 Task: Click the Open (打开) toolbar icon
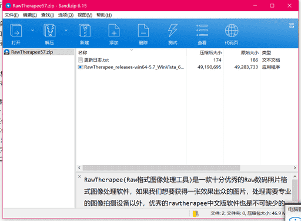tap(16, 31)
